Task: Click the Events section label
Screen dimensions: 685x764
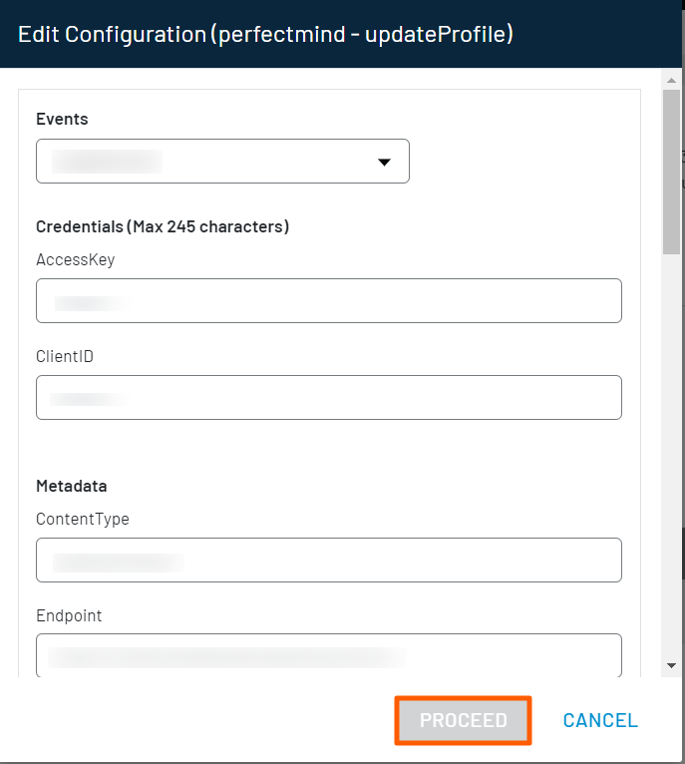Action: coord(62,119)
